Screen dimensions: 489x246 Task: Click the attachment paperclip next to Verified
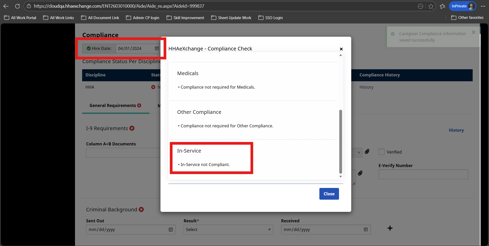(367, 152)
